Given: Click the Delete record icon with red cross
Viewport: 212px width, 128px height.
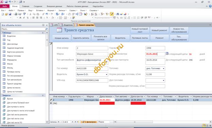Looking at the screenshot, I should tap(125, 14).
